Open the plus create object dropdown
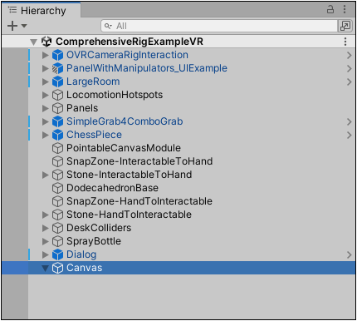 point(17,26)
